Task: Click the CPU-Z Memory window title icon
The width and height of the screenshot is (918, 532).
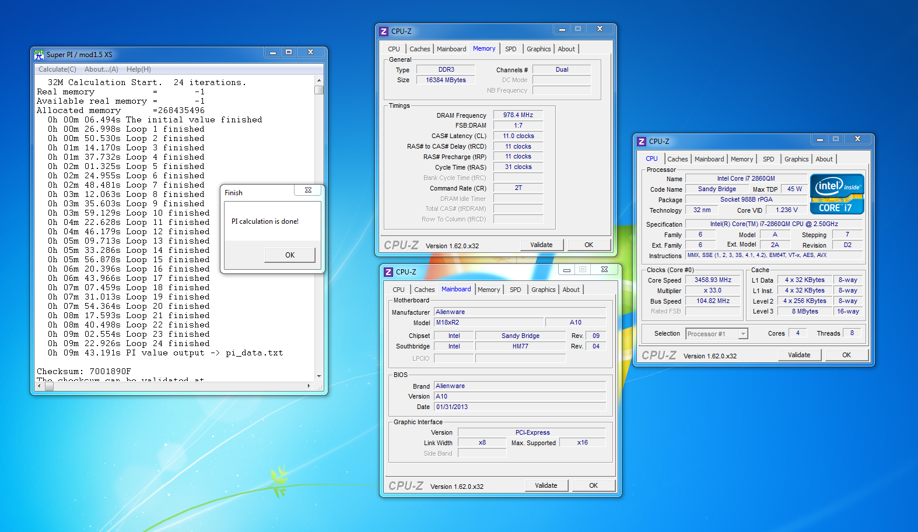Action: point(384,31)
